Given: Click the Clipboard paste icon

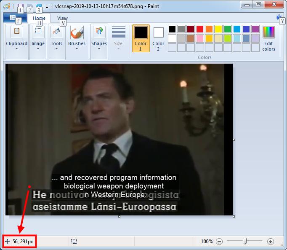Looking at the screenshot, I should tap(17, 31).
